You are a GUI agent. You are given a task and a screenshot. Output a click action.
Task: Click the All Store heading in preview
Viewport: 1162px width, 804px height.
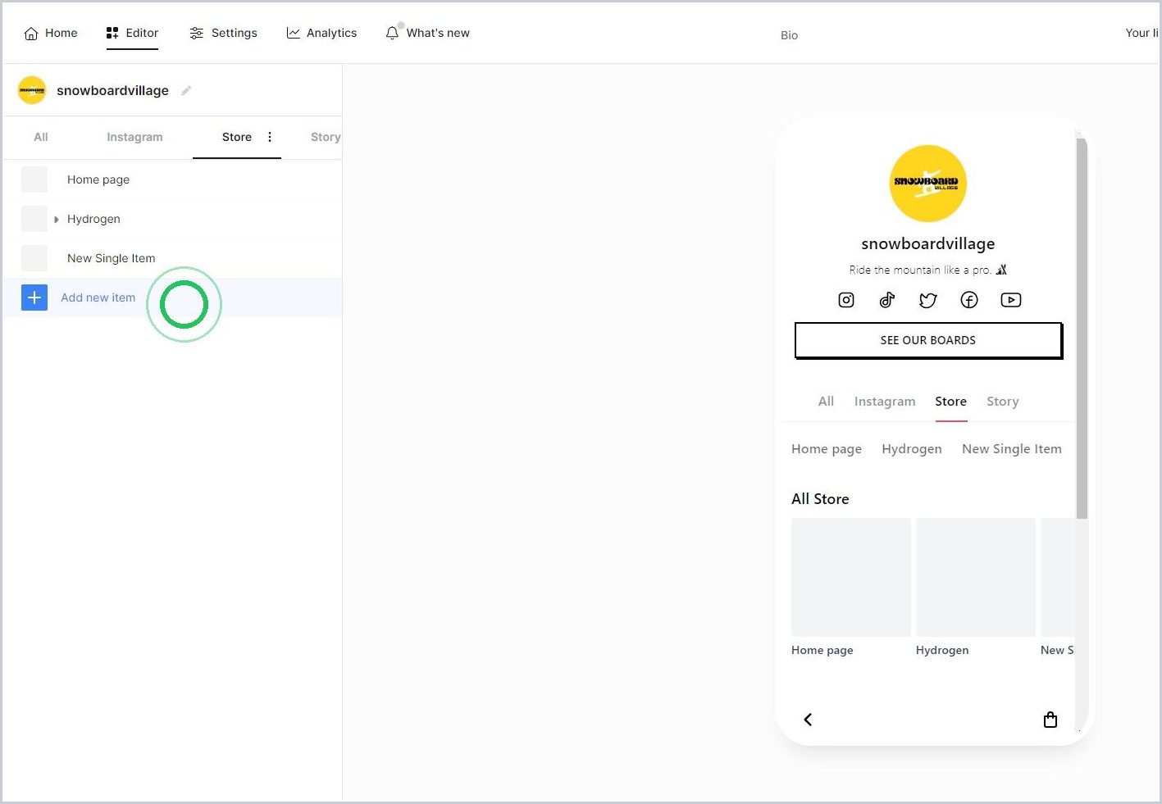click(x=820, y=499)
